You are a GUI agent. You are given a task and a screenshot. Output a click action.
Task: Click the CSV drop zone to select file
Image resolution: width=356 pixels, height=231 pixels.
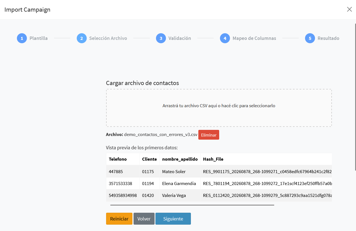click(x=219, y=108)
